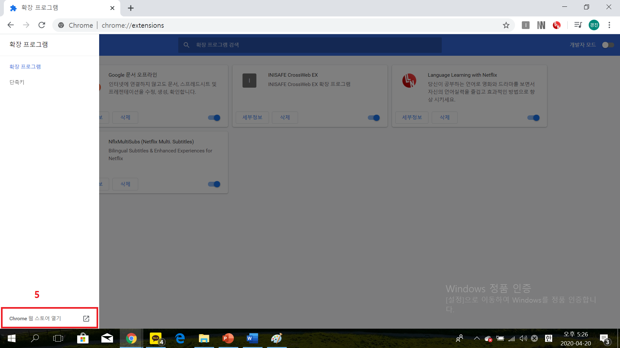This screenshot has width=620, height=348.
Task: Disable the INISAFE CrossWeb EX extension toggle
Action: click(374, 118)
